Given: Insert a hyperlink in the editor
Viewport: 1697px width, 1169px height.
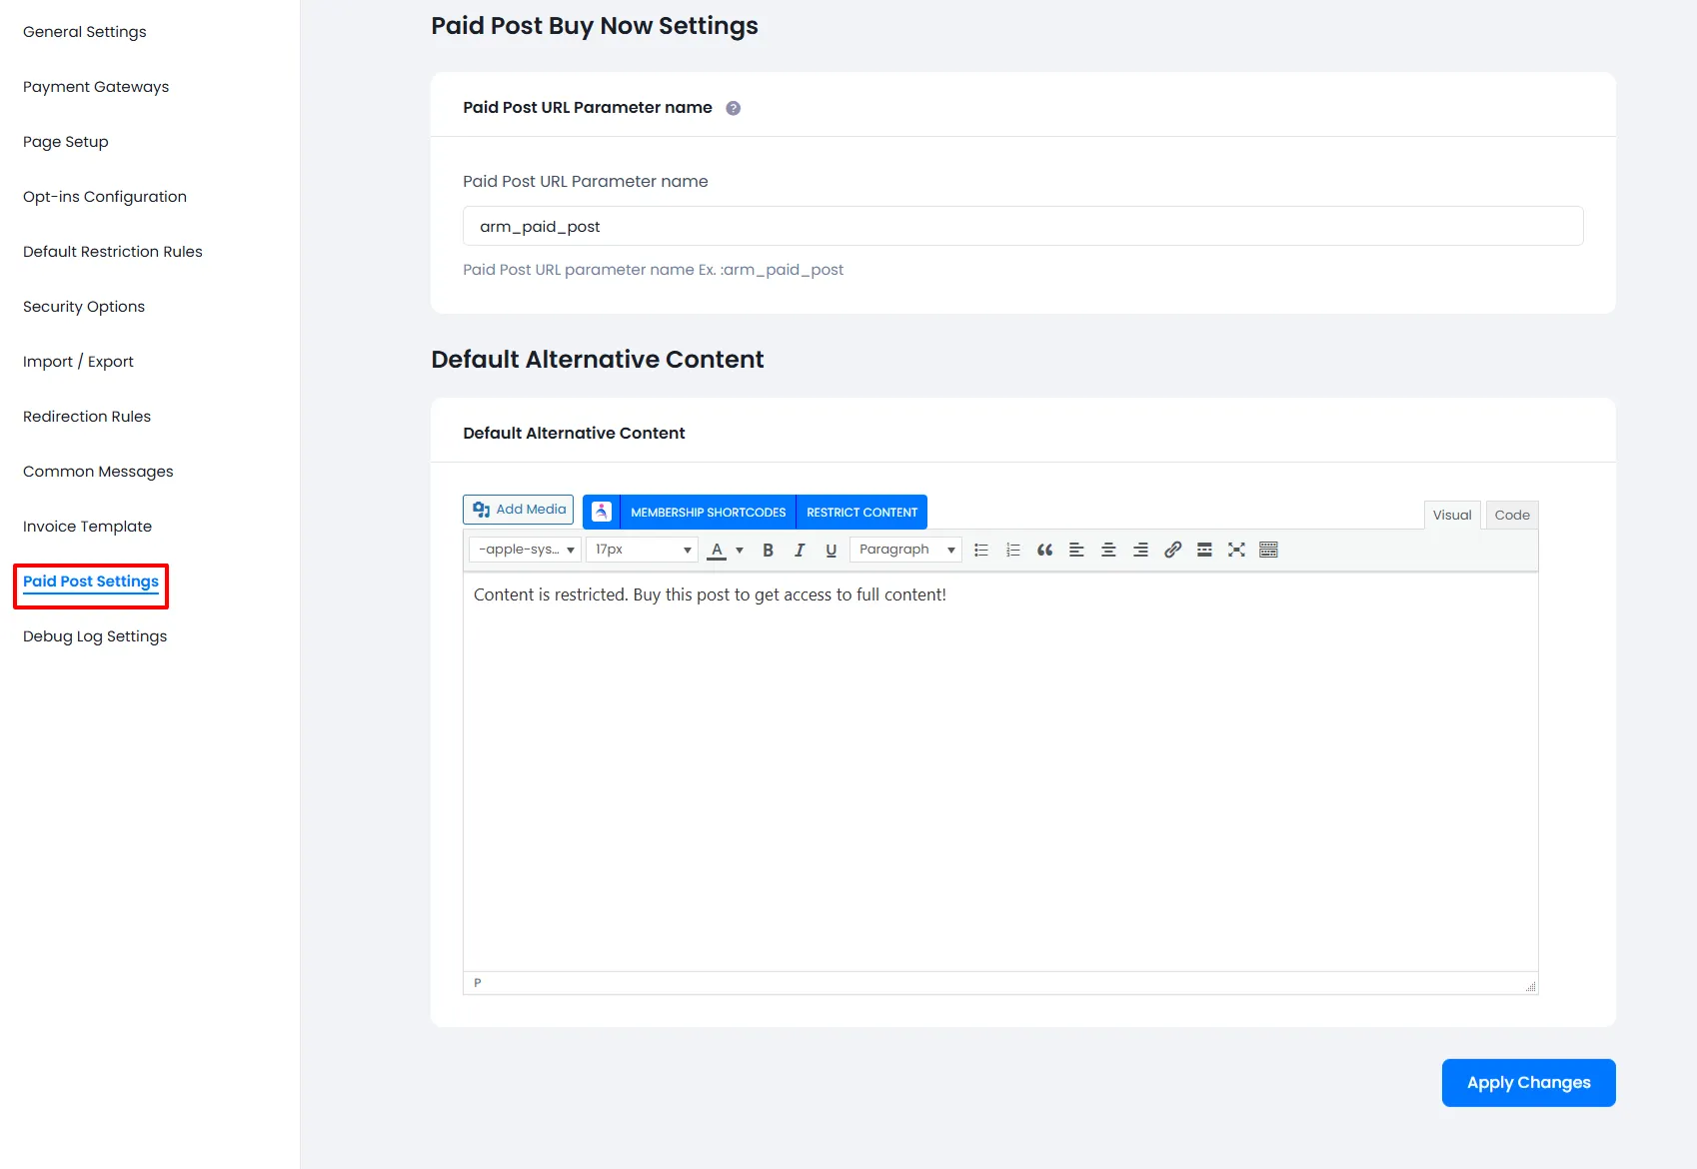Looking at the screenshot, I should click(x=1172, y=549).
